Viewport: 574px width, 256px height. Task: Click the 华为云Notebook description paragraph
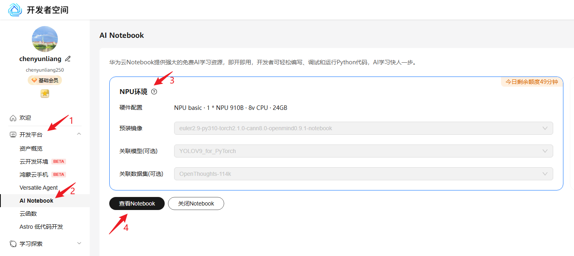(263, 63)
